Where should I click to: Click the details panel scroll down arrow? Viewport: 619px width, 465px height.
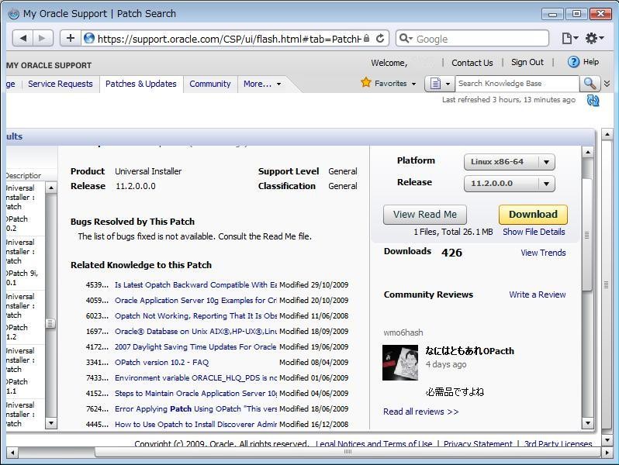[x=587, y=423]
